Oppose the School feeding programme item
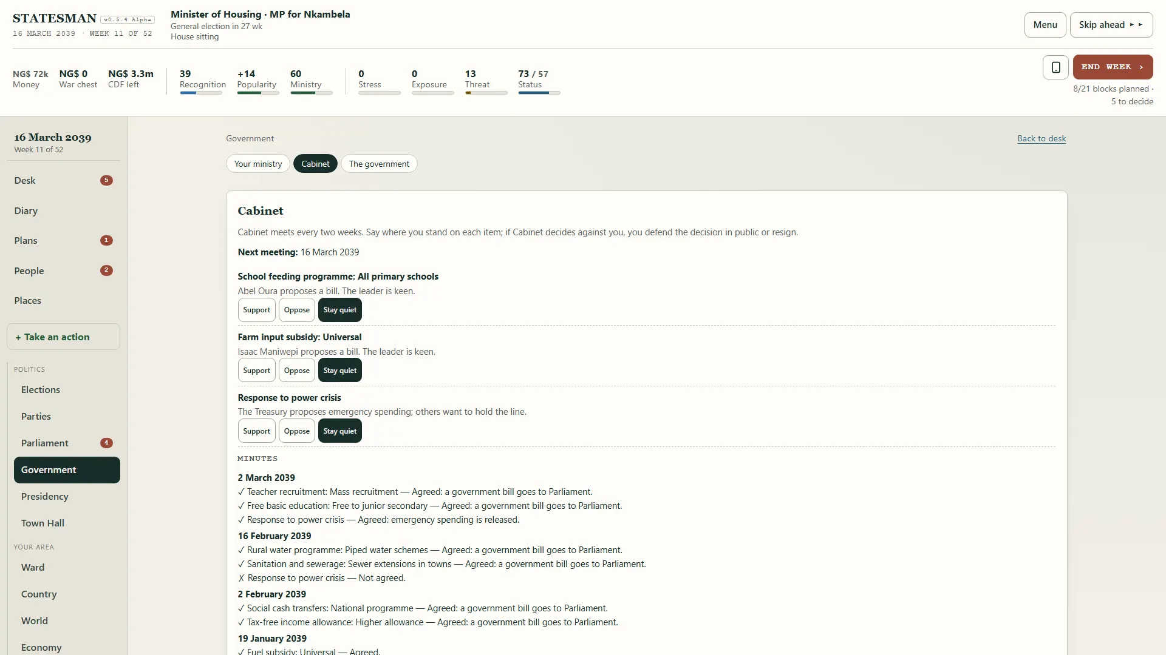The height and width of the screenshot is (655, 1166). tap(297, 310)
